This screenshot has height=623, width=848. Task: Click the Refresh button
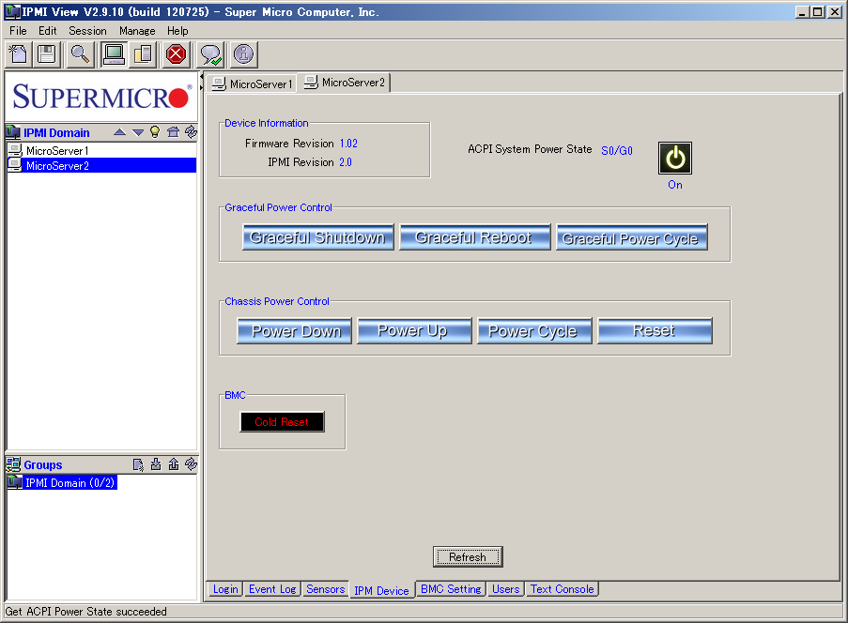468,556
